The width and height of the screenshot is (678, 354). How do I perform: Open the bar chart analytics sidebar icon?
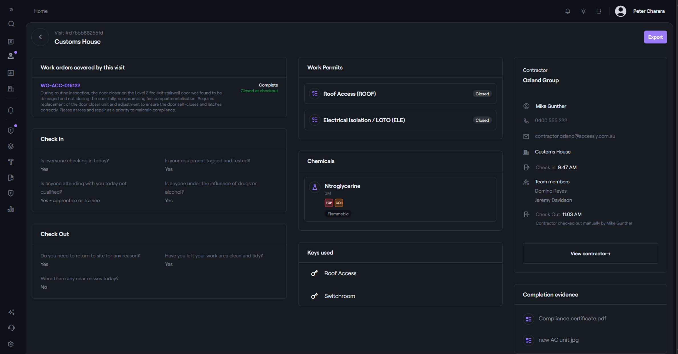(11, 209)
